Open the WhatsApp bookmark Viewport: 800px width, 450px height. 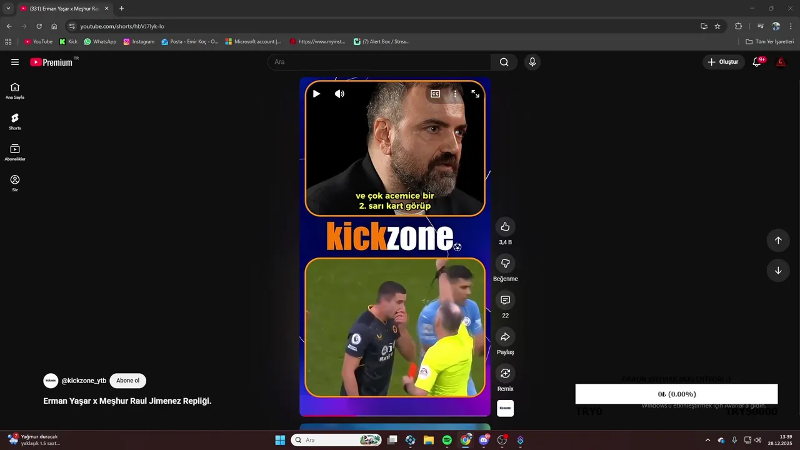[100, 42]
